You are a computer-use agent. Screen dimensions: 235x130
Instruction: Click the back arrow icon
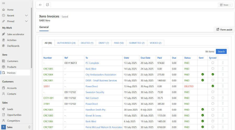40,5
